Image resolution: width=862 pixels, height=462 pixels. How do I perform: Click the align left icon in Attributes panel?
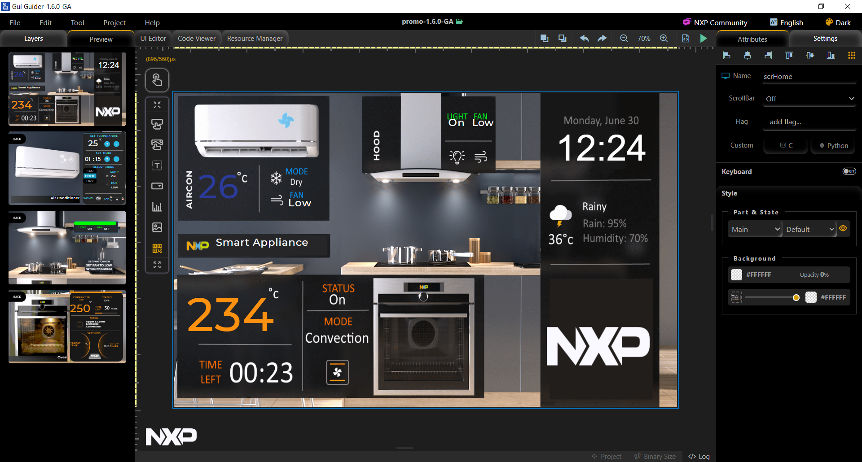point(726,55)
